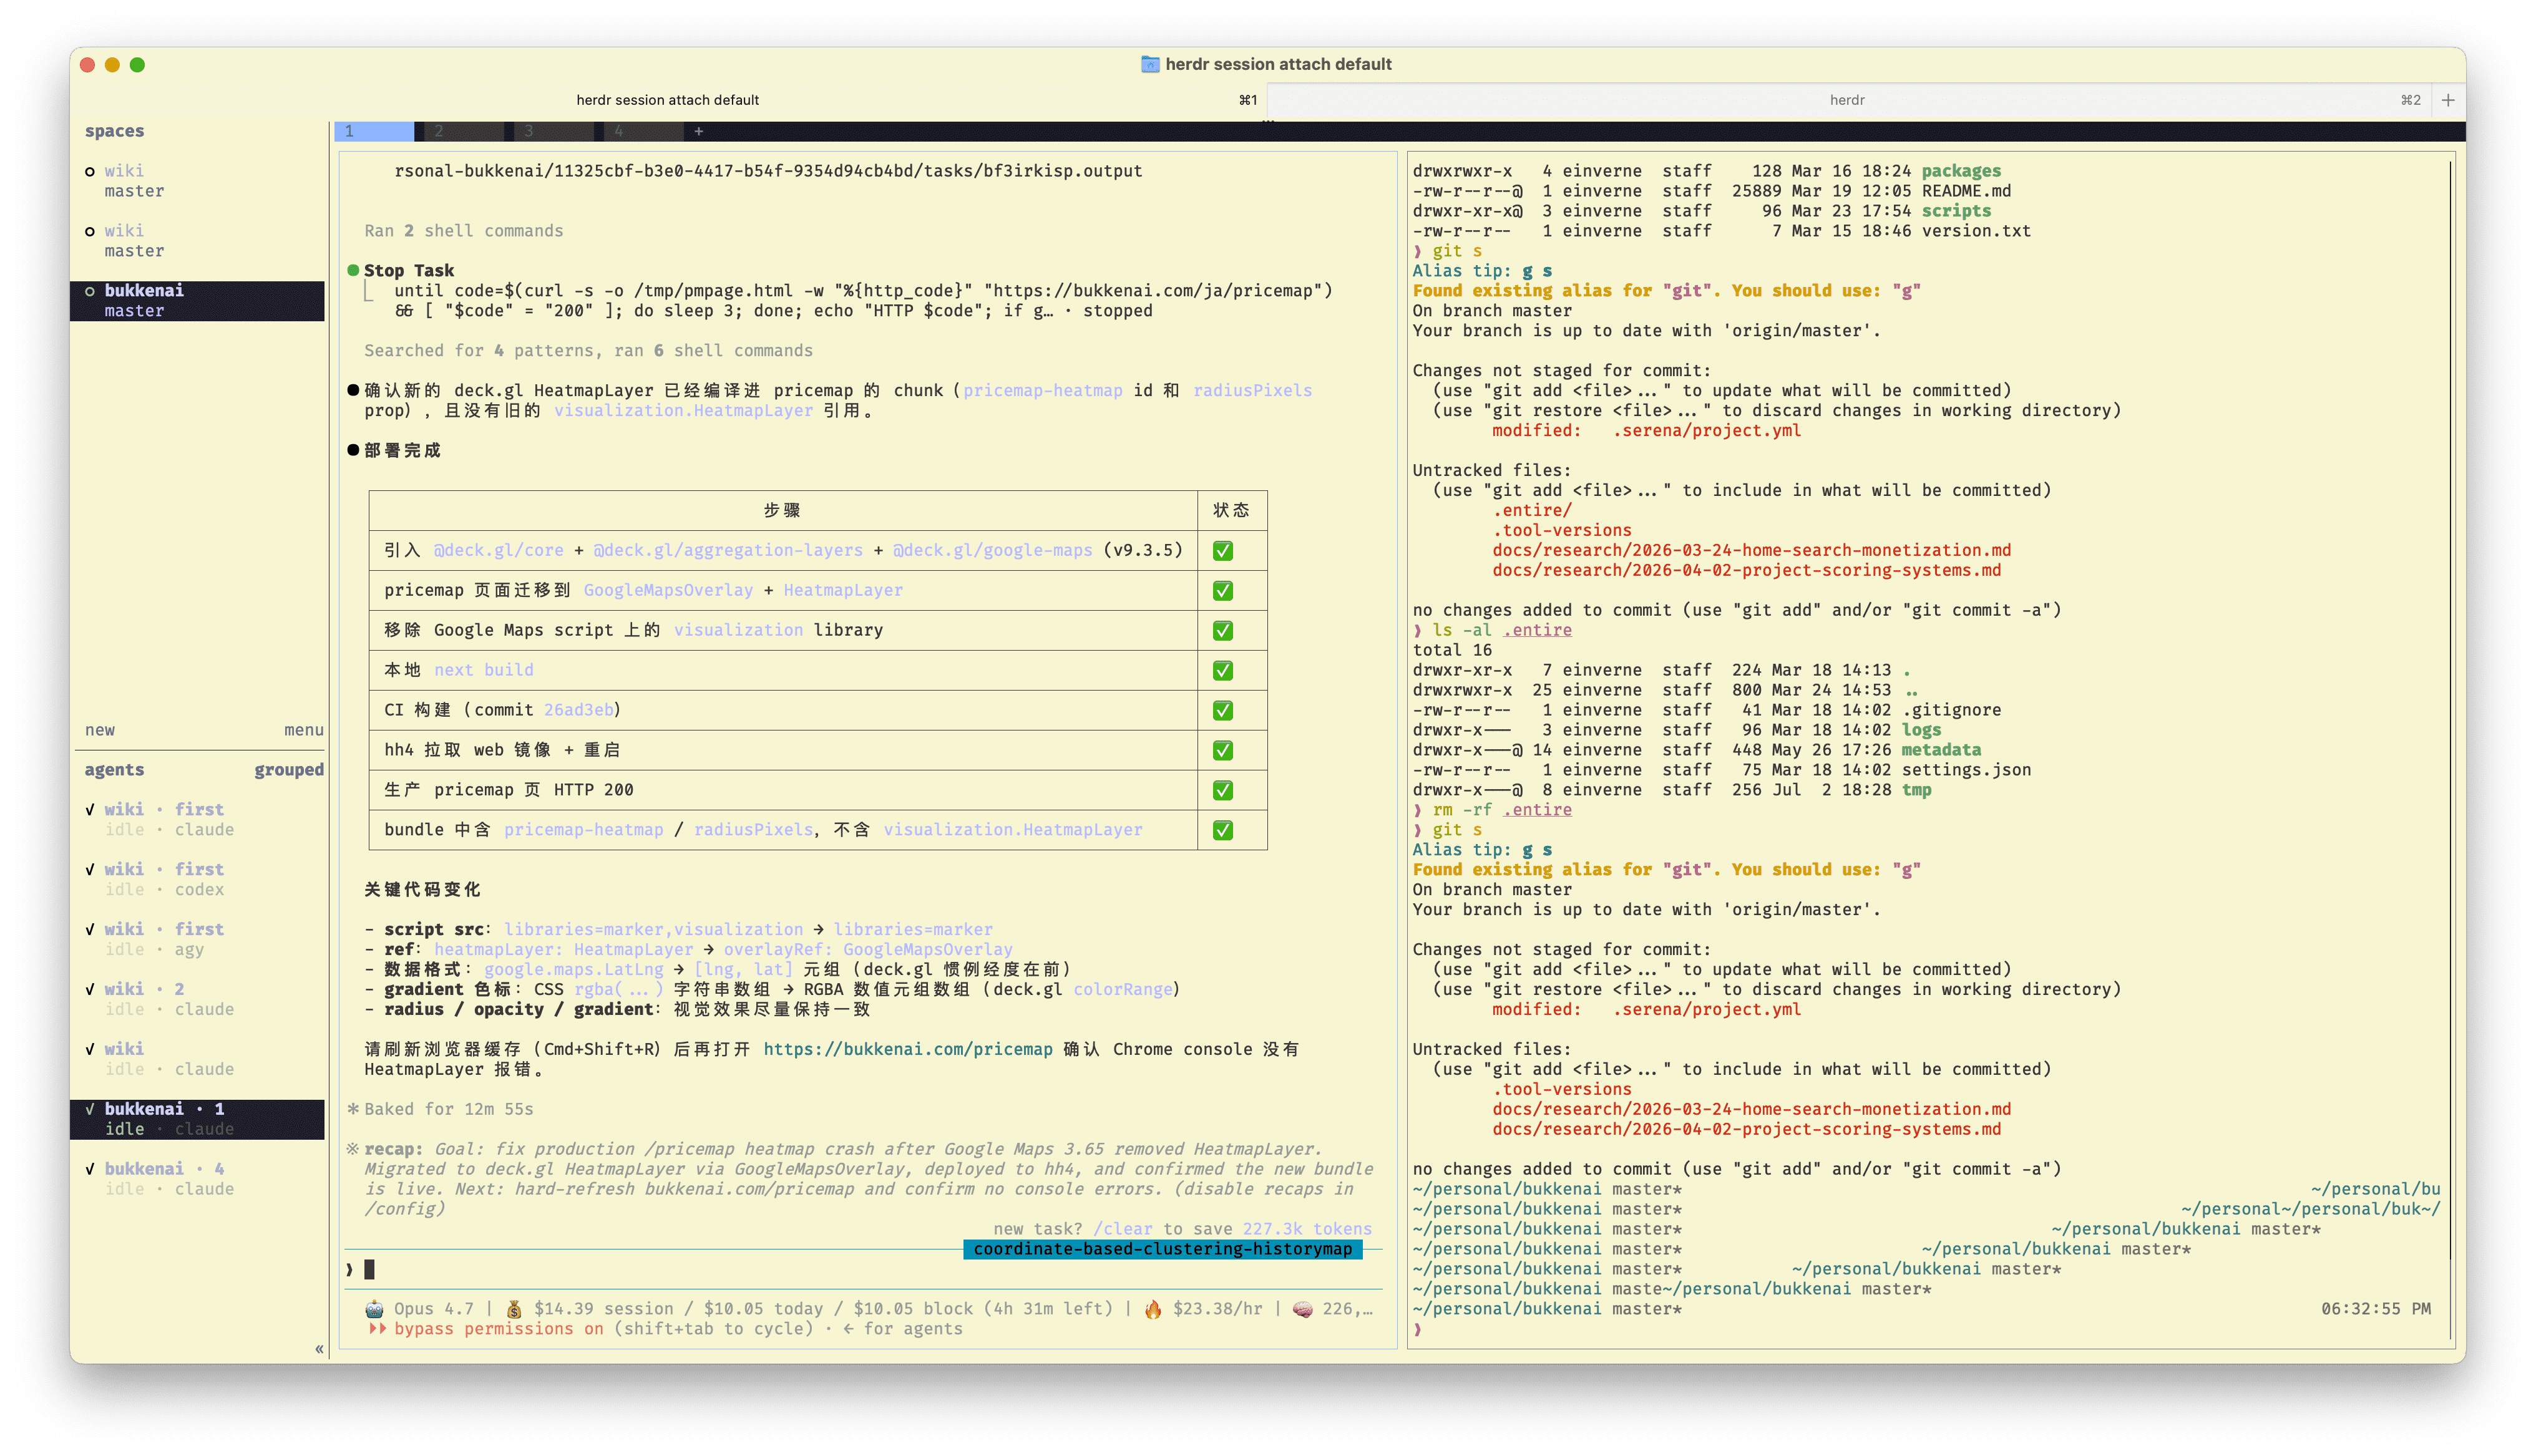Select the 'herdr session attach default' terminal tab
This screenshot has width=2536, height=1456.
[x=668, y=100]
